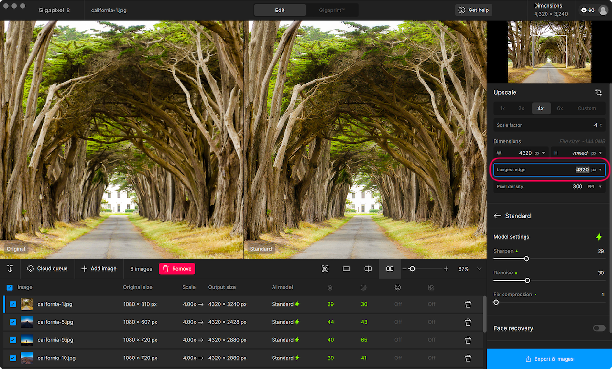The image size is (612, 369).
Task: Click the credits counter showing 60
Action: point(588,10)
